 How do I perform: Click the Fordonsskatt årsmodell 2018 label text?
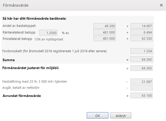(x=54, y=51)
